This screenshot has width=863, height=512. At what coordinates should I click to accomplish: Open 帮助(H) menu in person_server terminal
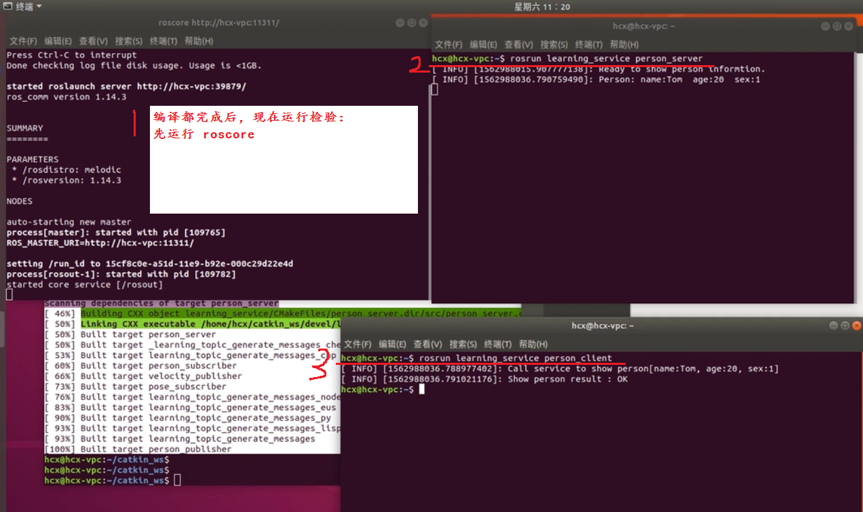point(624,45)
